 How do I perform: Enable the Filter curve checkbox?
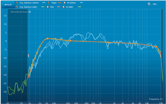(x=48, y=7)
